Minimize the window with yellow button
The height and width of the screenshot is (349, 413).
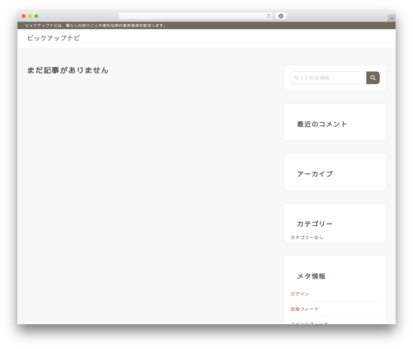30,16
